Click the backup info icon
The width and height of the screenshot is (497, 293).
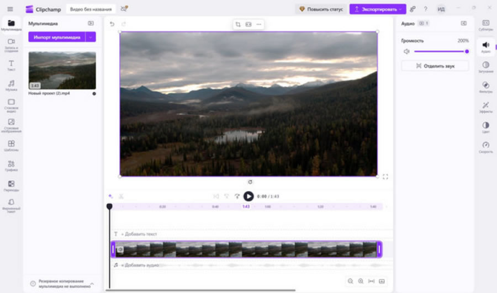pyautogui.click(x=33, y=284)
